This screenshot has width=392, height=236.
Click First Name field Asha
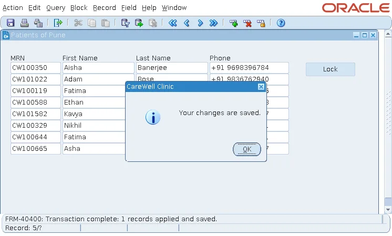pyautogui.click(x=94, y=149)
